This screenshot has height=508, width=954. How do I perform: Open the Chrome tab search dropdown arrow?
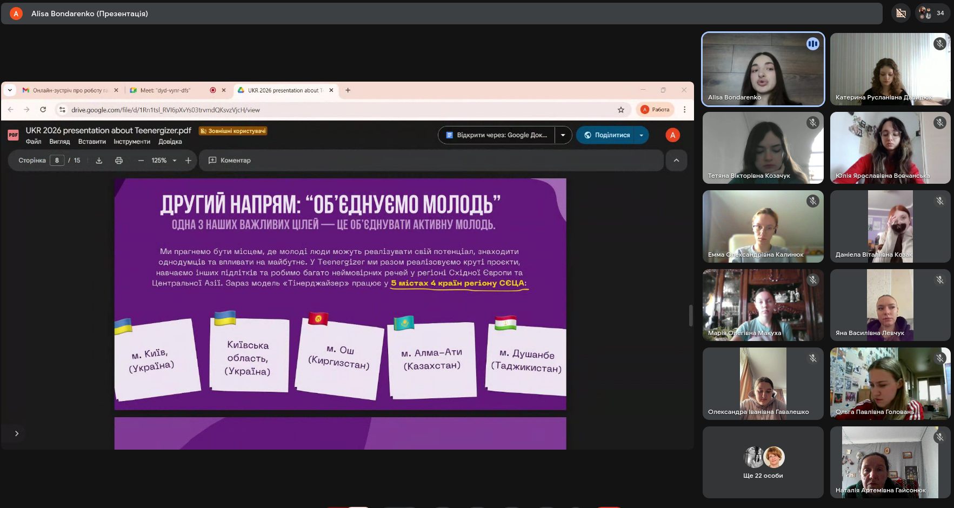pyautogui.click(x=10, y=90)
